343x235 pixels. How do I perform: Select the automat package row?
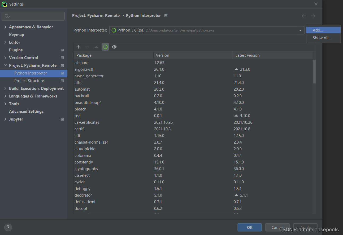click(193, 89)
